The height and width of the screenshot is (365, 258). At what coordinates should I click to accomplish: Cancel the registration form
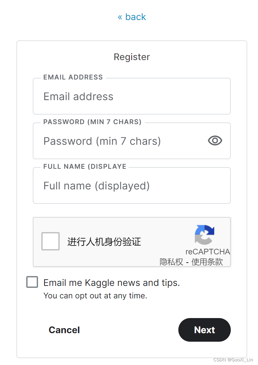tap(64, 330)
